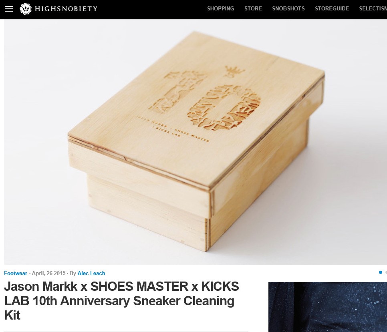The height and width of the screenshot is (332, 387).
Task: Open the dark blue starry sidebar thumbnail
Action: pos(328,307)
